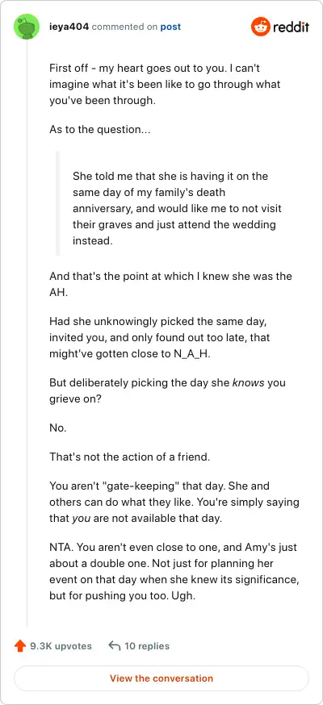Click the quoted text starting "She told me"
The width and height of the screenshot is (323, 705).
click(x=178, y=208)
